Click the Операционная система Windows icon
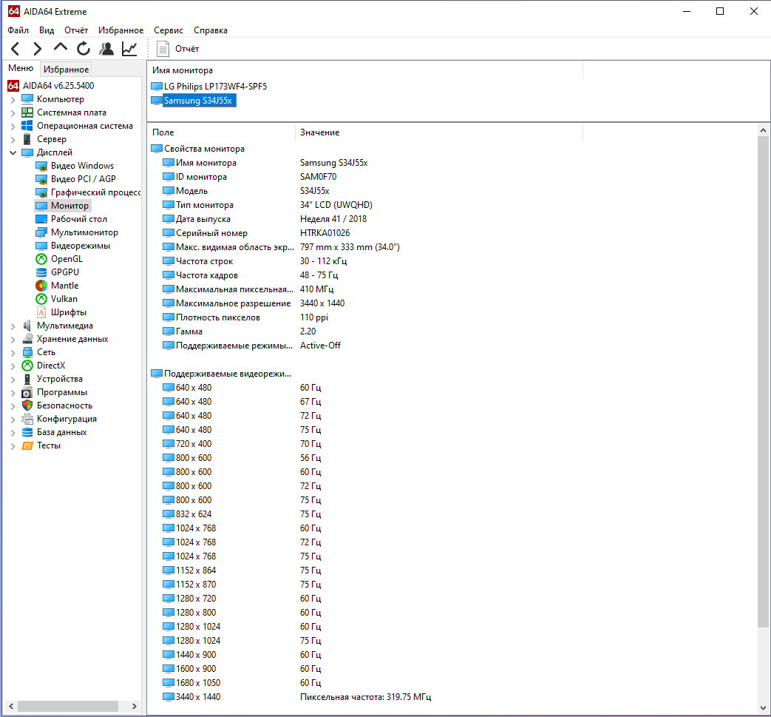771x717 pixels. coord(27,126)
